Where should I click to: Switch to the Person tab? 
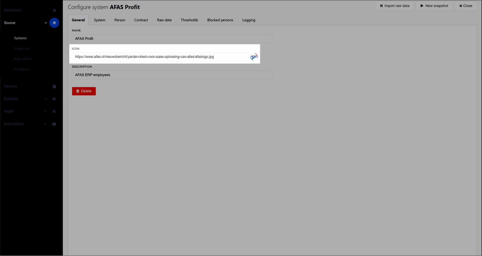[120, 20]
